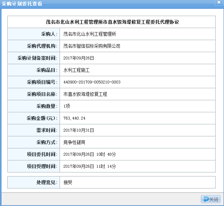Click the 项目委托时间 value ending 10时 48分
This screenshot has width=224, height=206.
90,154
